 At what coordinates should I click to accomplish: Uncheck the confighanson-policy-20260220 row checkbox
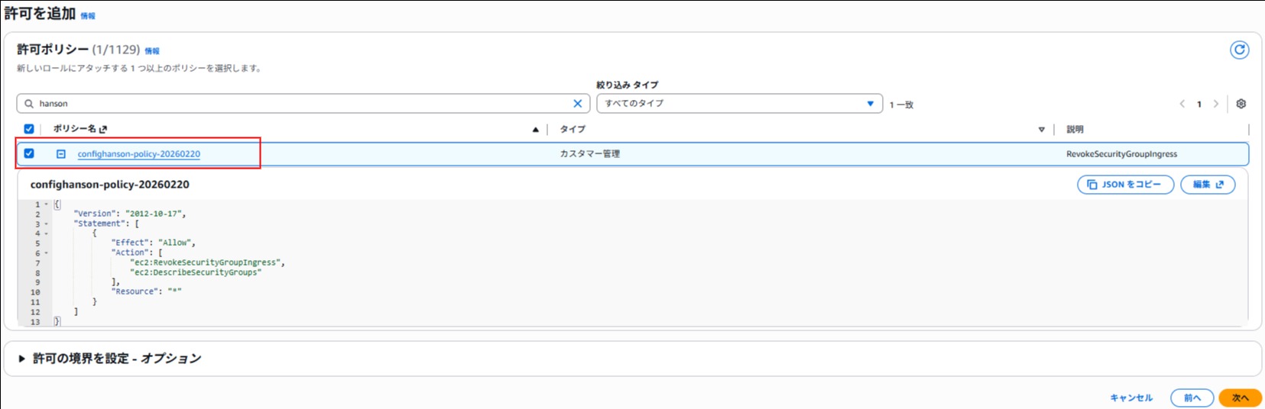[x=29, y=153]
